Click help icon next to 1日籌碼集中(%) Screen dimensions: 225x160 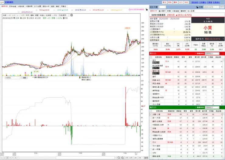(x=174, y=32)
